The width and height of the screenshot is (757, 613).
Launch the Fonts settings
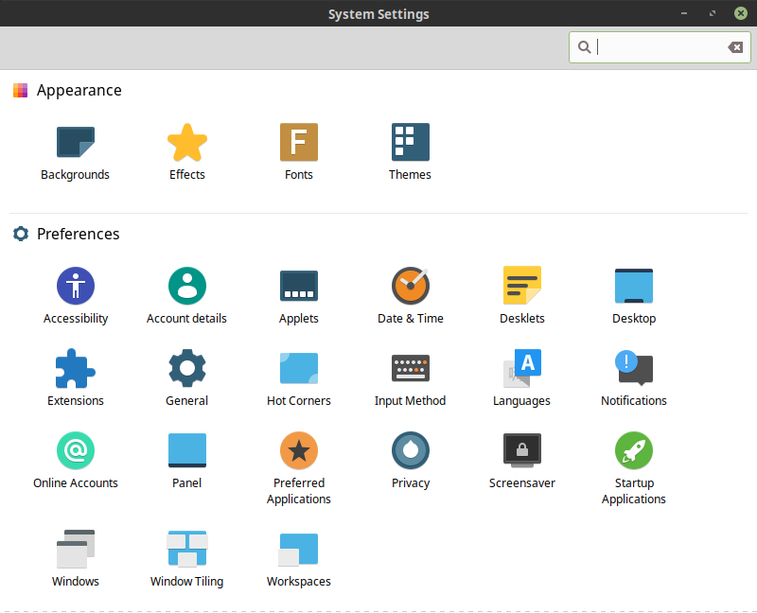(299, 143)
